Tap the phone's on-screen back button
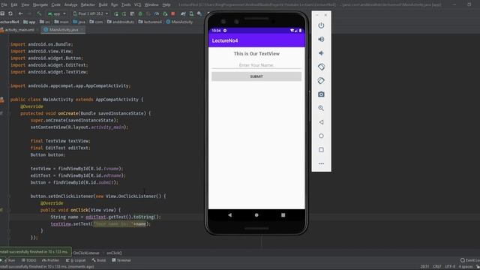This screenshot has width=480, height=270. (229, 215)
